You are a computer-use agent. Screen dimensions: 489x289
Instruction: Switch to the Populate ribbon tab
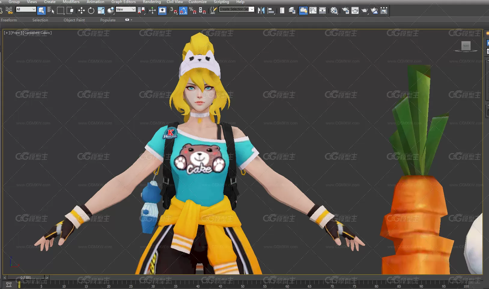tap(108, 20)
